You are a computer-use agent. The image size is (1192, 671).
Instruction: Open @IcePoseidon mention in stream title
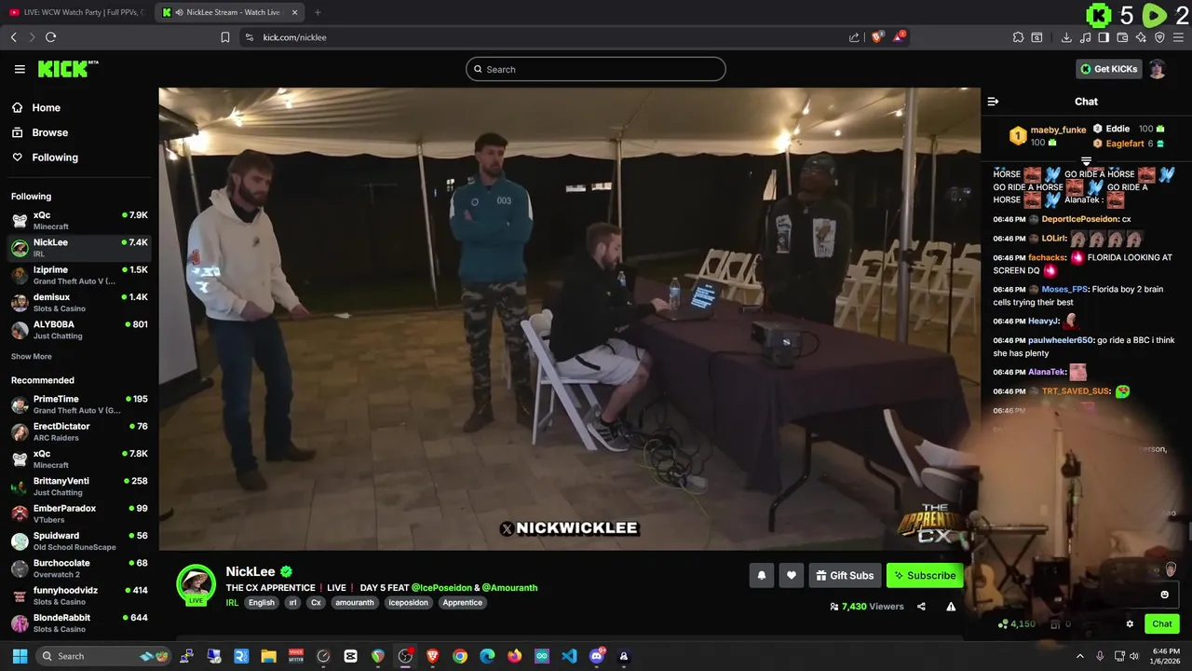441,588
